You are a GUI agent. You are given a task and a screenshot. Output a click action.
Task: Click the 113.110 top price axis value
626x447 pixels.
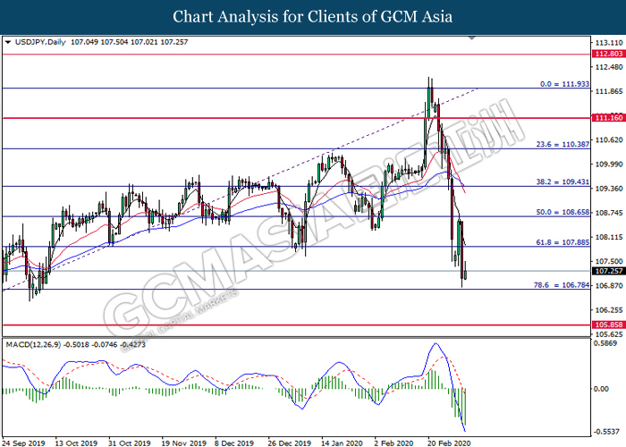[x=608, y=42]
